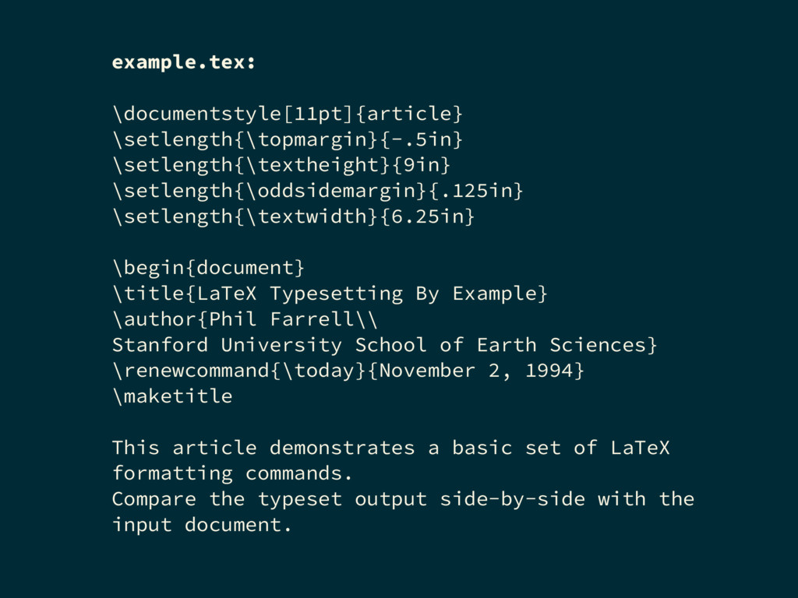798x598 pixels.
Task: Click the 'Compare the typeset output' line
Action: pos(403,499)
